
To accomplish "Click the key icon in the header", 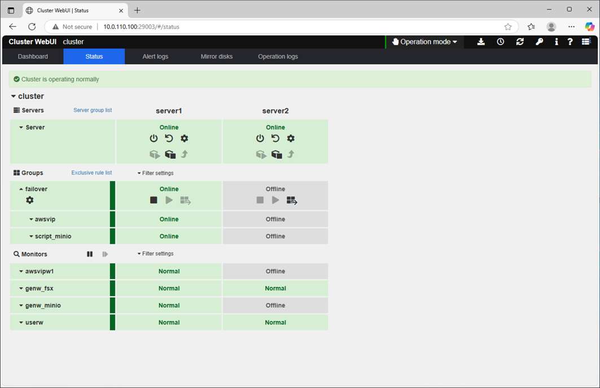I will (540, 42).
